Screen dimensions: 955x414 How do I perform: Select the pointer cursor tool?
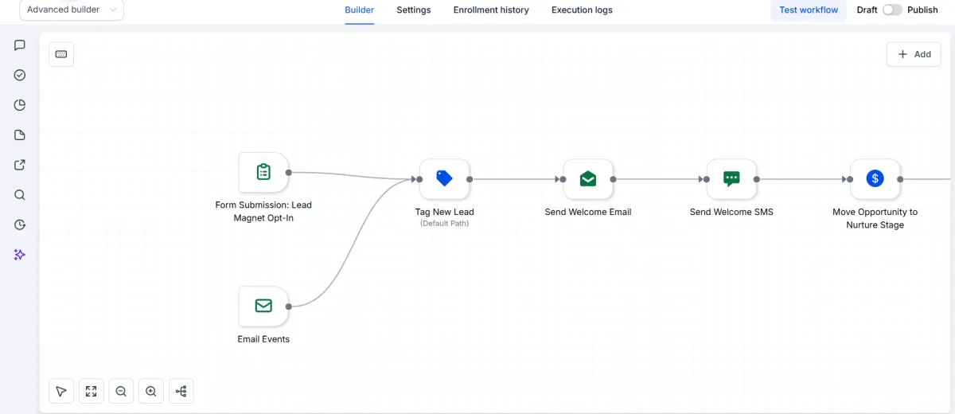coord(61,391)
